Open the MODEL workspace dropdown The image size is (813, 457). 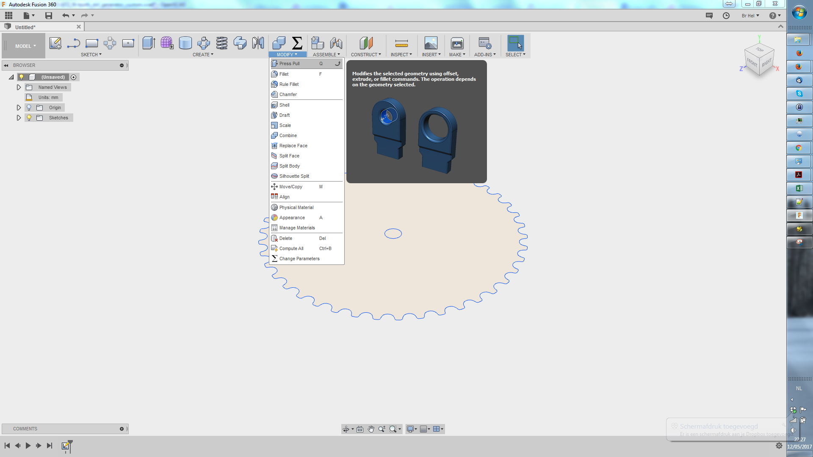click(x=25, y=46)
